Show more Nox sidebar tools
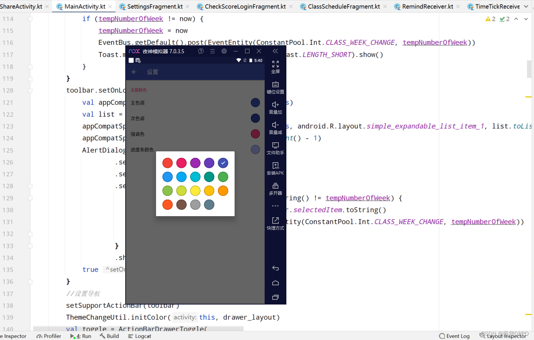Viewport: 534px width, 340px height. tap(276, 206)
